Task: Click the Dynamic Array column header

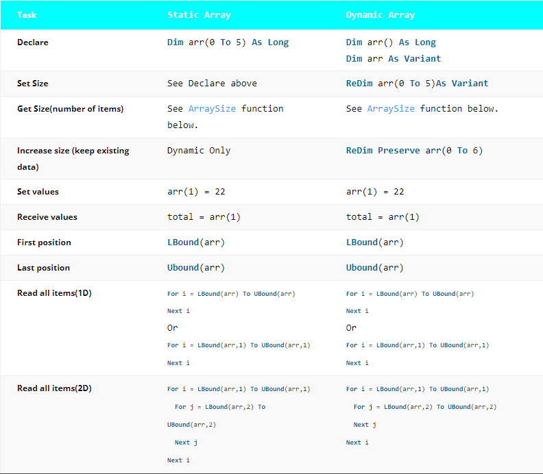Action: click(x=381, y=15)
